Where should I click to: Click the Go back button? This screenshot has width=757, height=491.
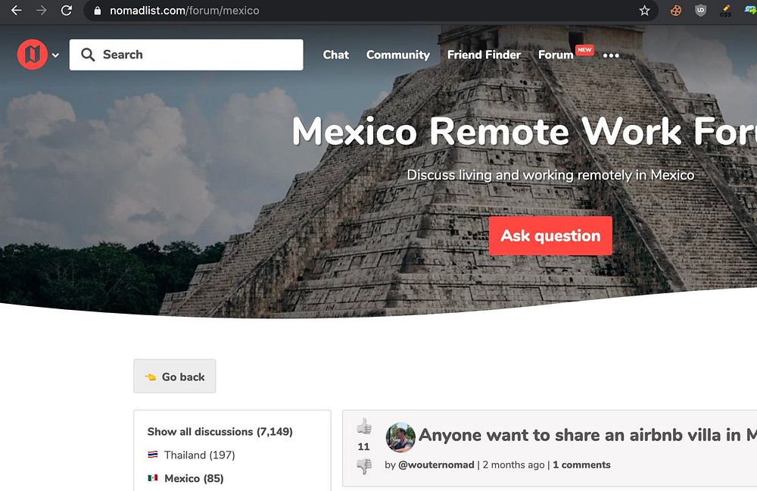(x=175, y=377)
